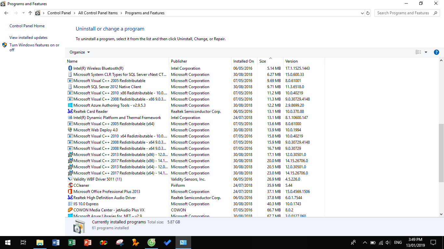Click the Realtek Card Reader icon
The width and height of the screenshot is (444, 249).
pos(70,112)
